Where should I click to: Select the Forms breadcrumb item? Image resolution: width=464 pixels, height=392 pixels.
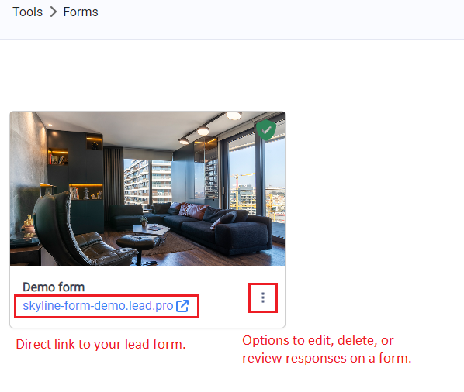[81, 12]
